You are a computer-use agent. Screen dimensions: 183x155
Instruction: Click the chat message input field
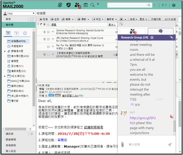coord(145,144)
